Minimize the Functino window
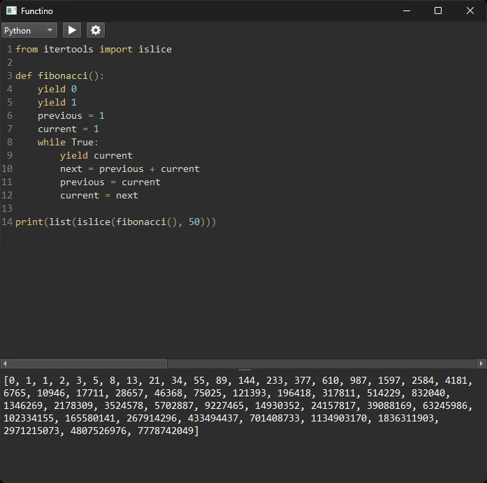487x483 pixels. (x=407, y=11)
